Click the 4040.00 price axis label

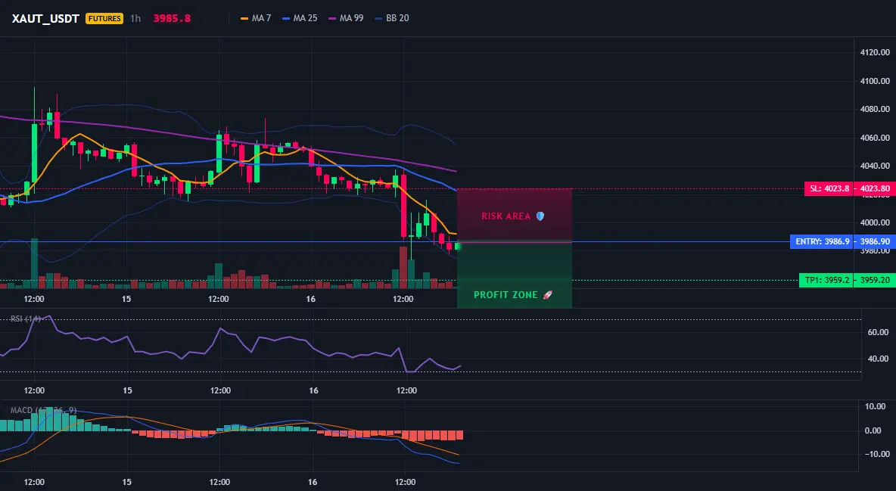875,166
